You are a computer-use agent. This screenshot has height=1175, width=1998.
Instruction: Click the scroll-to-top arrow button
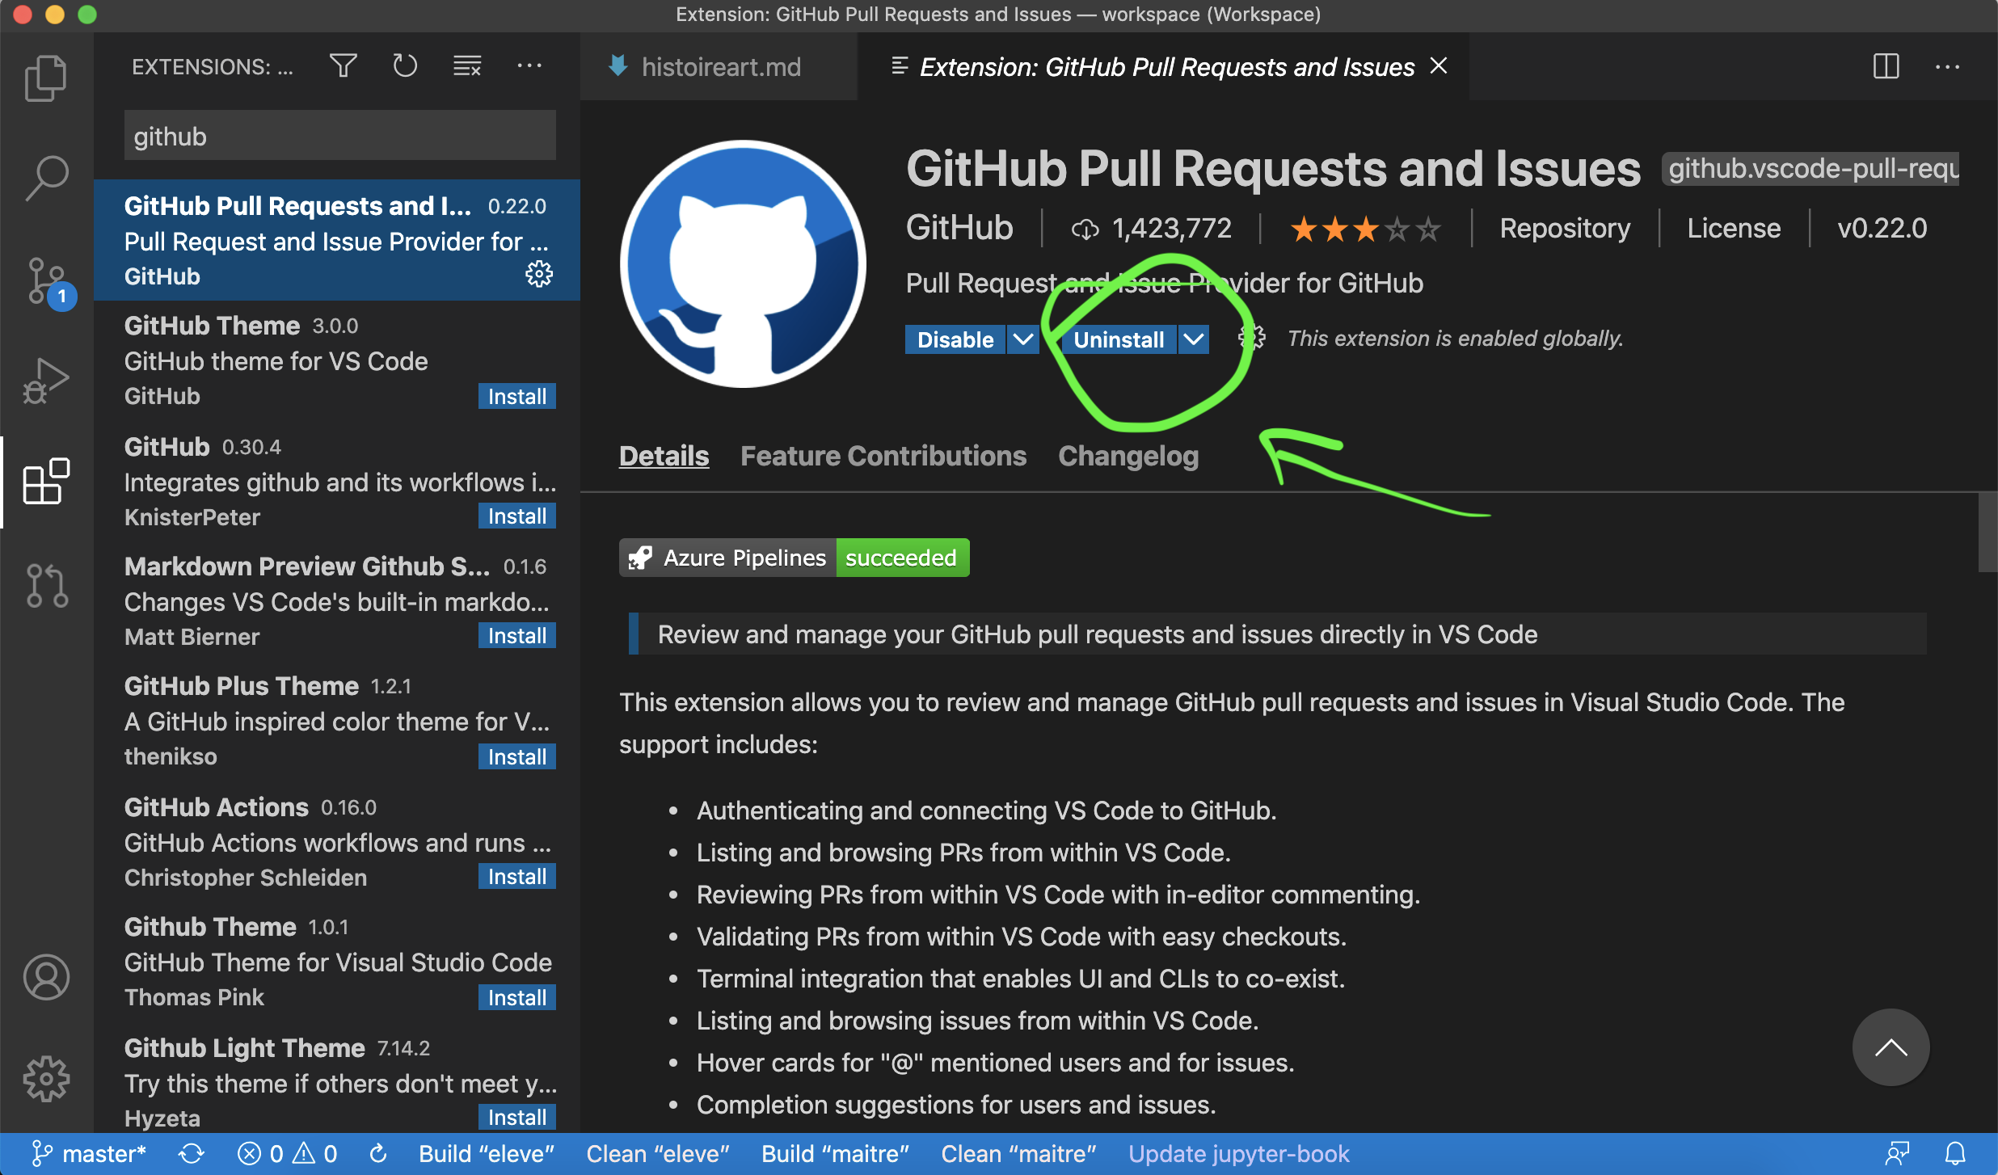1891,1047
